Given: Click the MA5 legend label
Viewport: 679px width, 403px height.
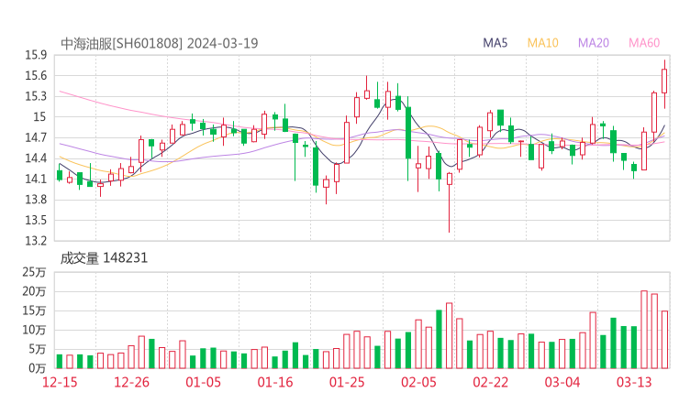Looking at the screenshot, I should pos(495,43).
